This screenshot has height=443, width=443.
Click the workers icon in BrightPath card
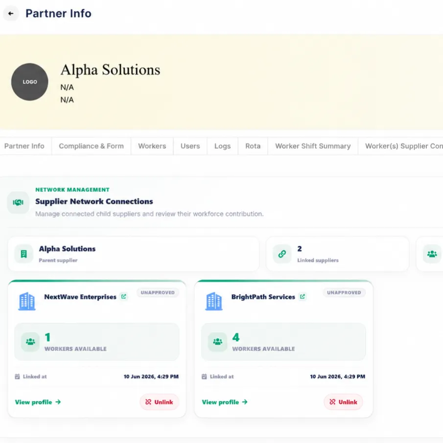(x=217, y=342)
